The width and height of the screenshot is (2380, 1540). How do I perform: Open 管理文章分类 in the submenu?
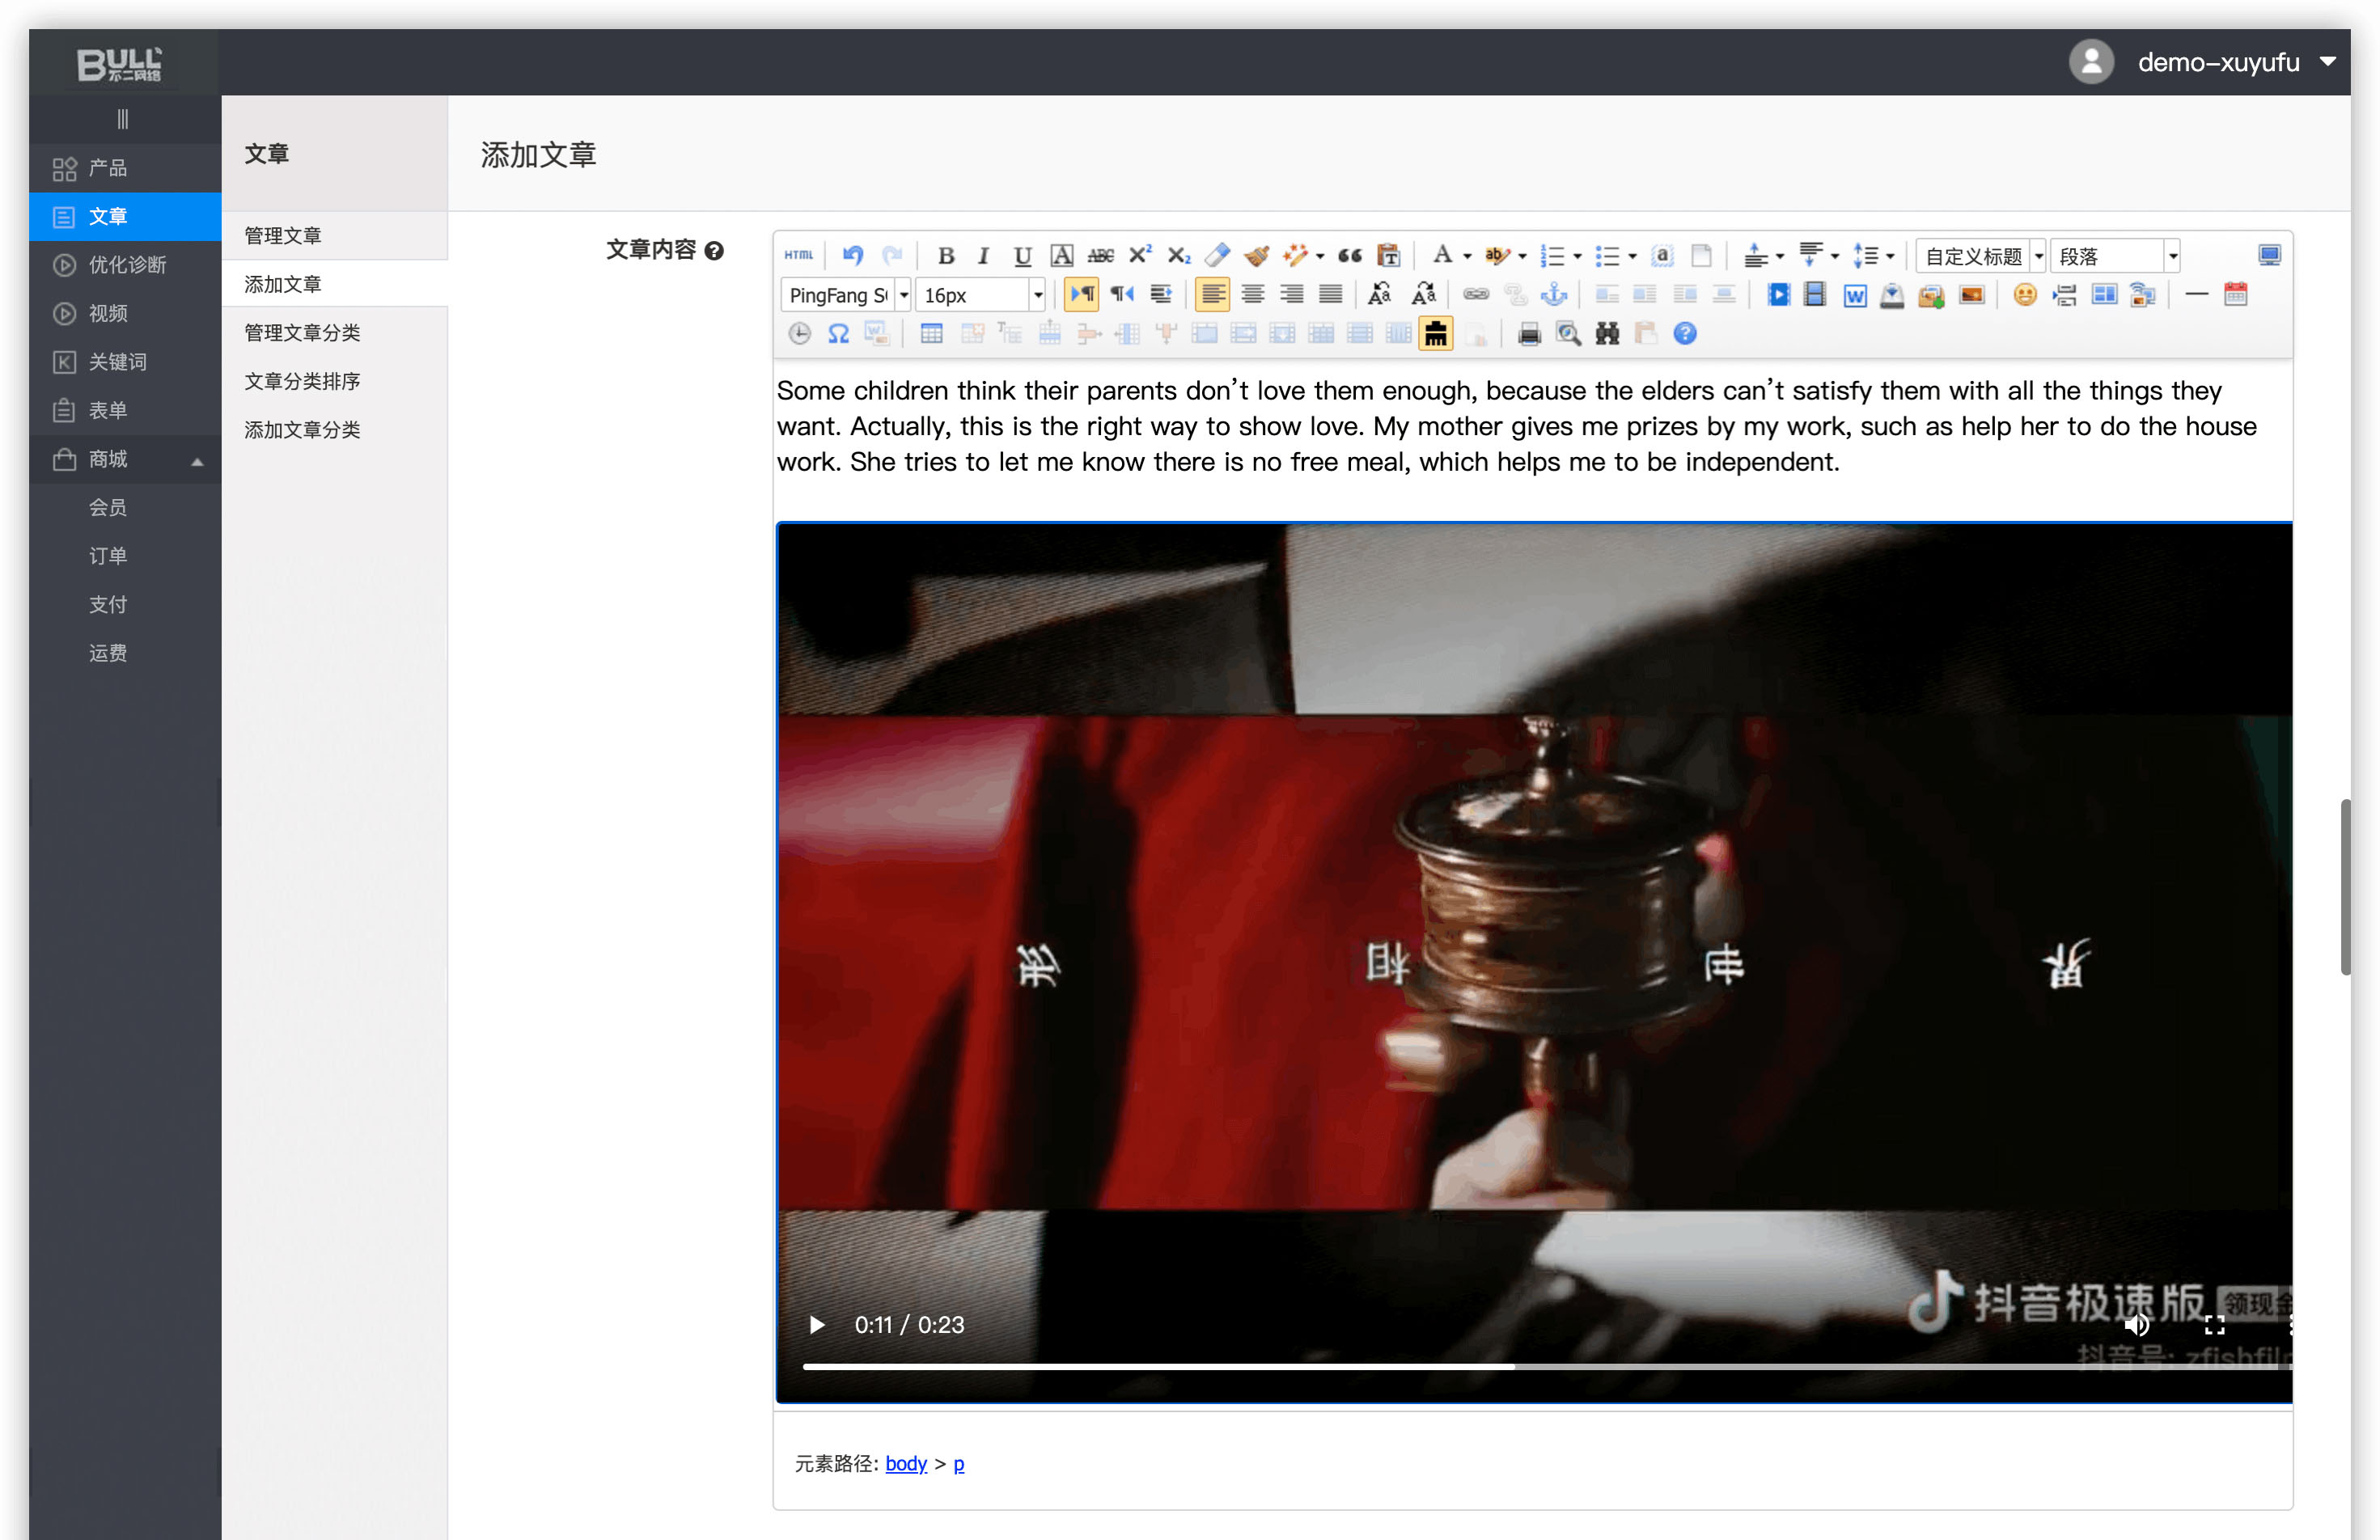pyautogui.click(x=302, y=332)
